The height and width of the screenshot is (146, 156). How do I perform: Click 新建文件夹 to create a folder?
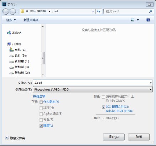click(x=31, y=20)
